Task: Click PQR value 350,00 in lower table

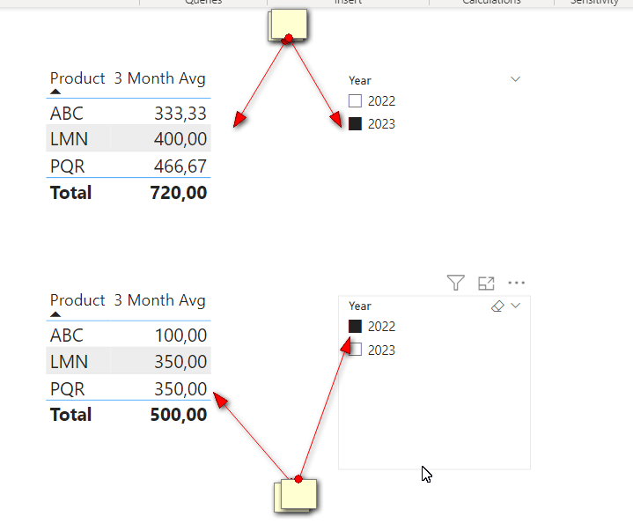Action: 180,389
